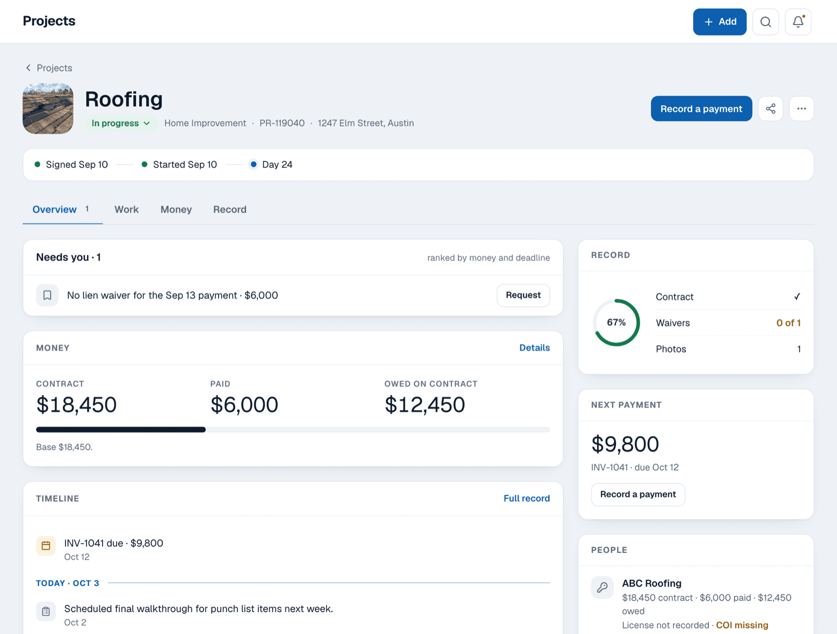
Task: Switch to the Work tab
Action: (x=127, y=210)
